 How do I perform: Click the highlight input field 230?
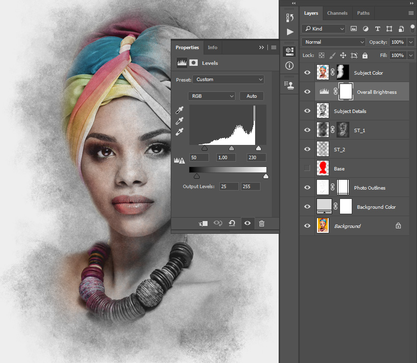[257, 157]
